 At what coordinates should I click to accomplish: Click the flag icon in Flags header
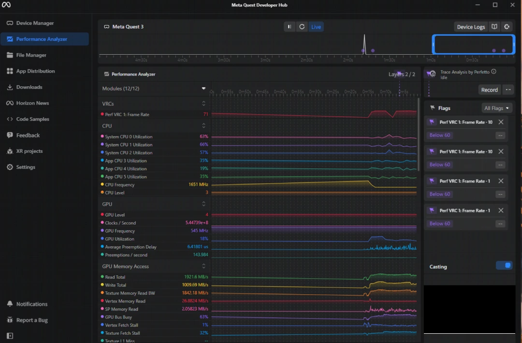[432, 108]
